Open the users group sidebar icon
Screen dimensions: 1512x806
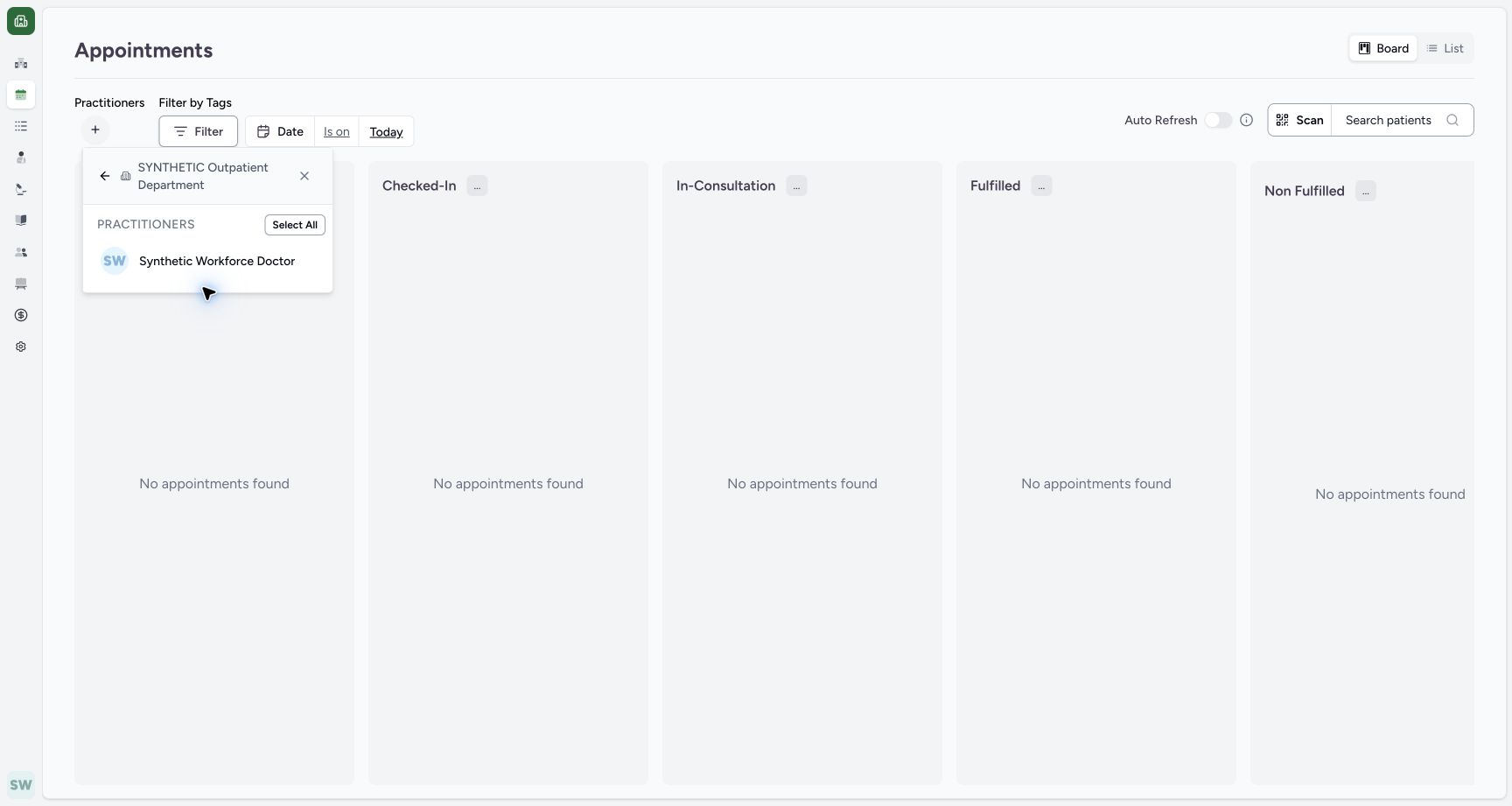(x=21, y=252)
